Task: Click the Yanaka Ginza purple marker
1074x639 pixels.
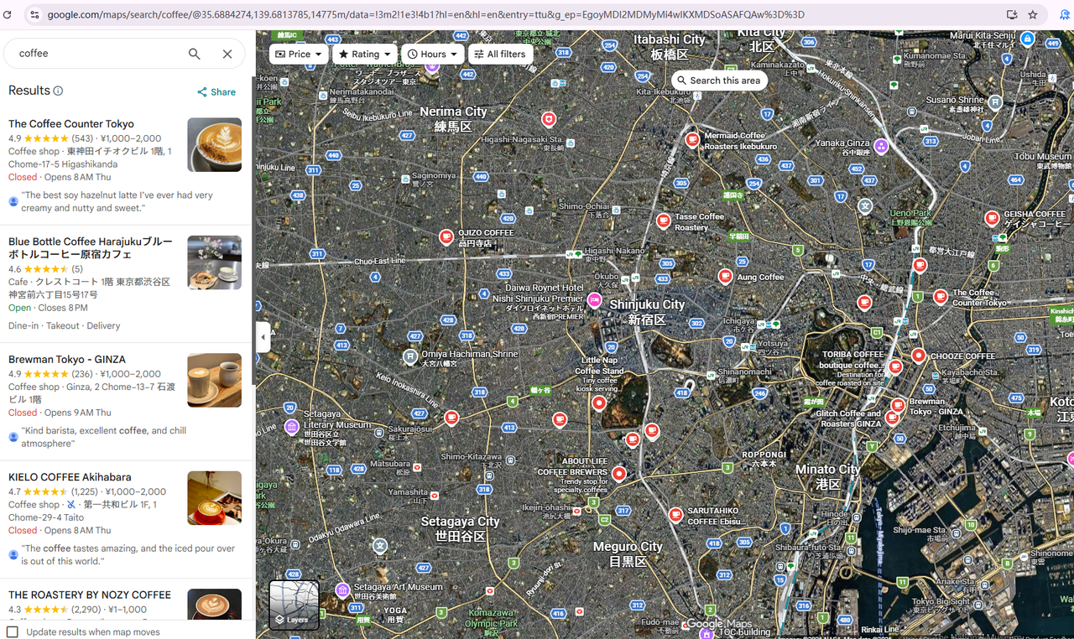Action: tap(880, 146)
